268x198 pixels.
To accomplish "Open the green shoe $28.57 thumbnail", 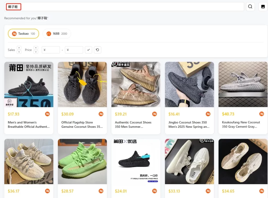I will pyautogui.click(x=82, y=161).
